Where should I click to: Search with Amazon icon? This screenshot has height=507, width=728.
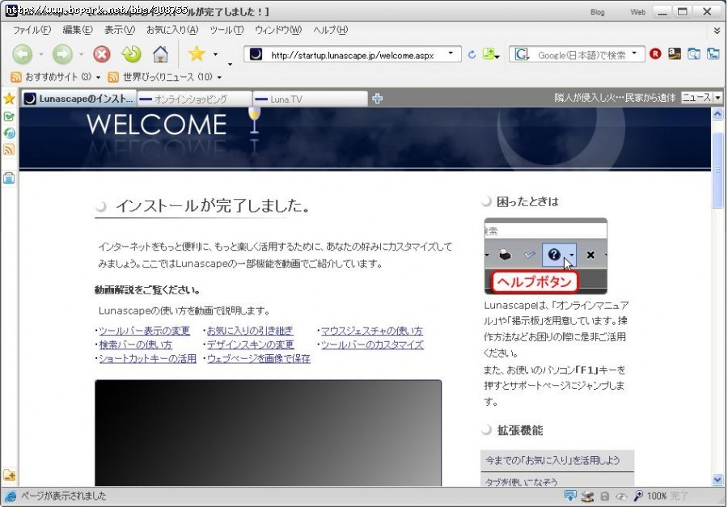click(x=674, y=54)
